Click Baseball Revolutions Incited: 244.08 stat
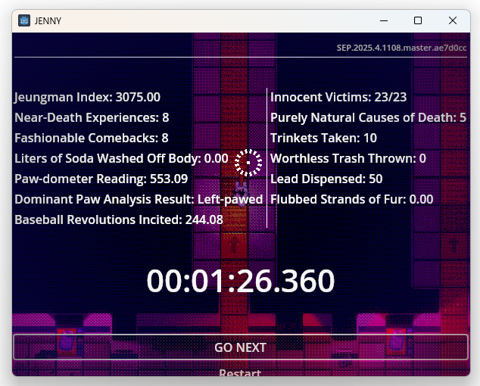 point(119,219)
